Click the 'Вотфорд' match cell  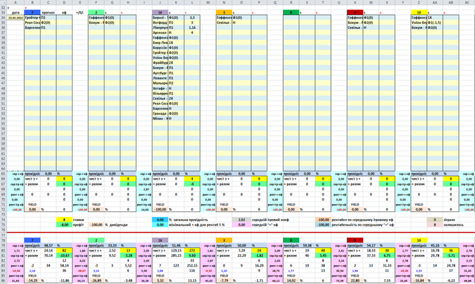click(x=160, y=22)
